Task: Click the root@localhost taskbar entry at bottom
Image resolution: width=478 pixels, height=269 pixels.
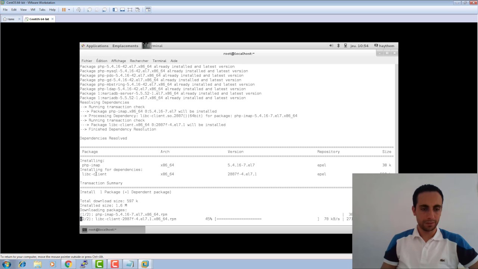Action: pyautogui.click(x=113, y=229)
